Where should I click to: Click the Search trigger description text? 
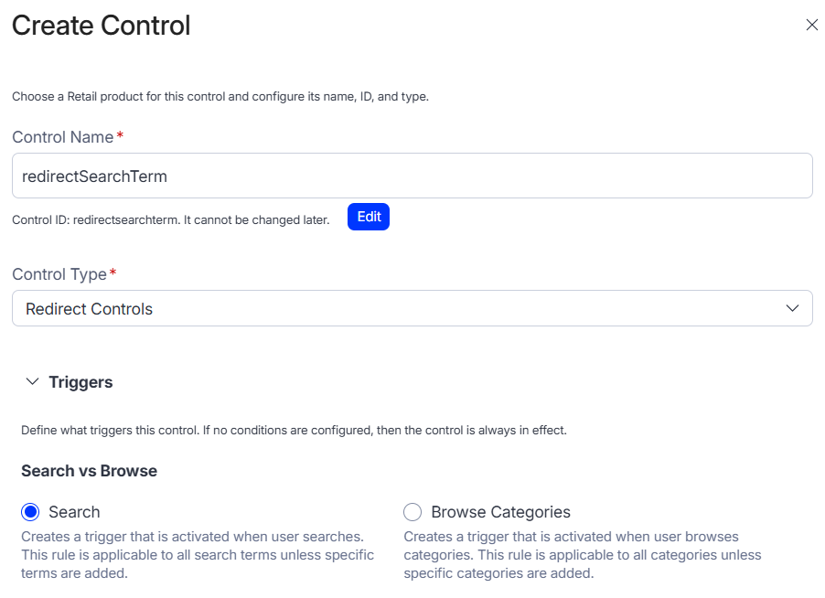click(x=197, y=555)
